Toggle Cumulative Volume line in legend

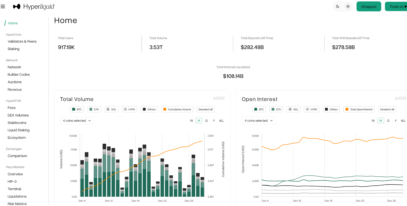[x=177, y=109]
